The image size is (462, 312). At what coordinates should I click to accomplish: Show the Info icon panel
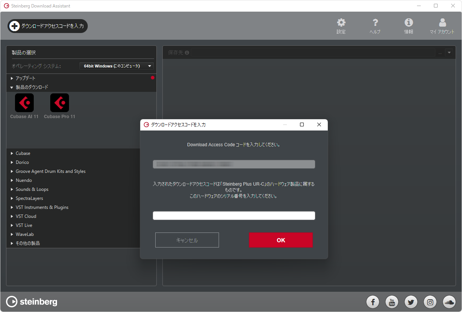(409, 22)
